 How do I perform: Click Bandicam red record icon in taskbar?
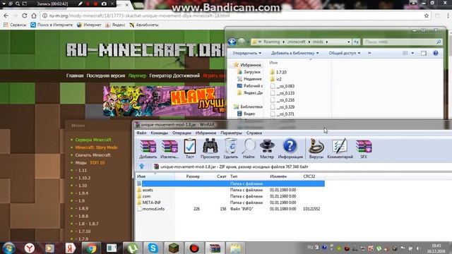pos(194,248)
